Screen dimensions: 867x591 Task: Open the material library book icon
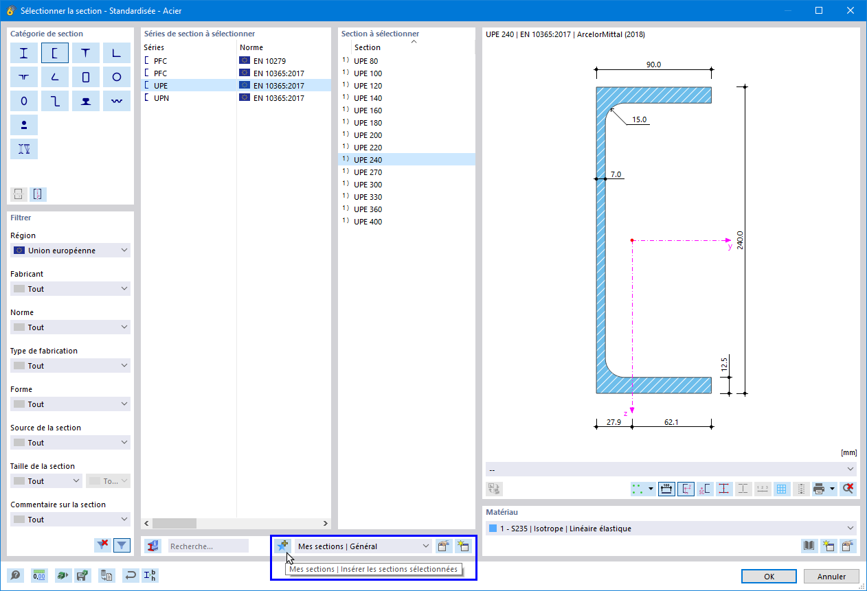(x=811, y=546)
